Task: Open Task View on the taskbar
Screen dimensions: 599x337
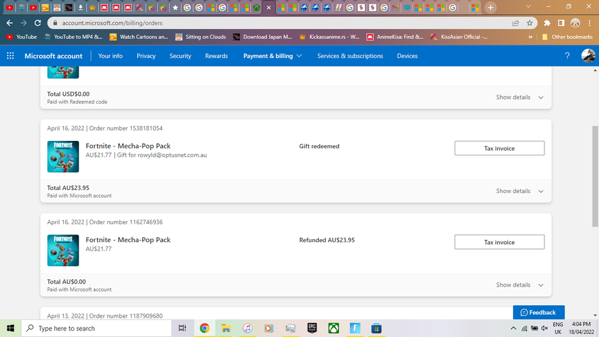Action: tap(182, 328)
